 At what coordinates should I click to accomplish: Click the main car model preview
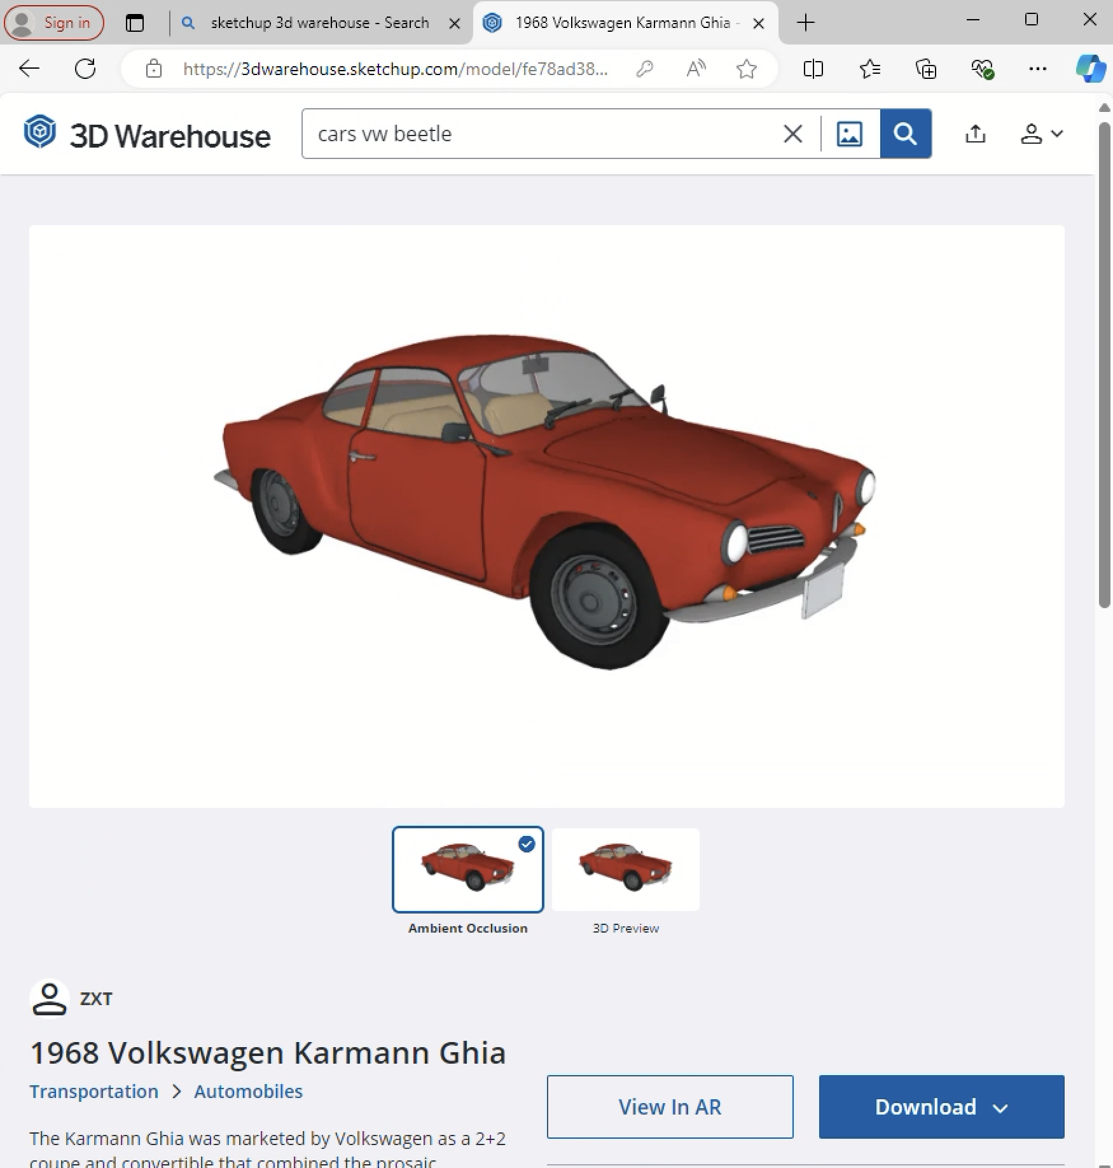547,517
